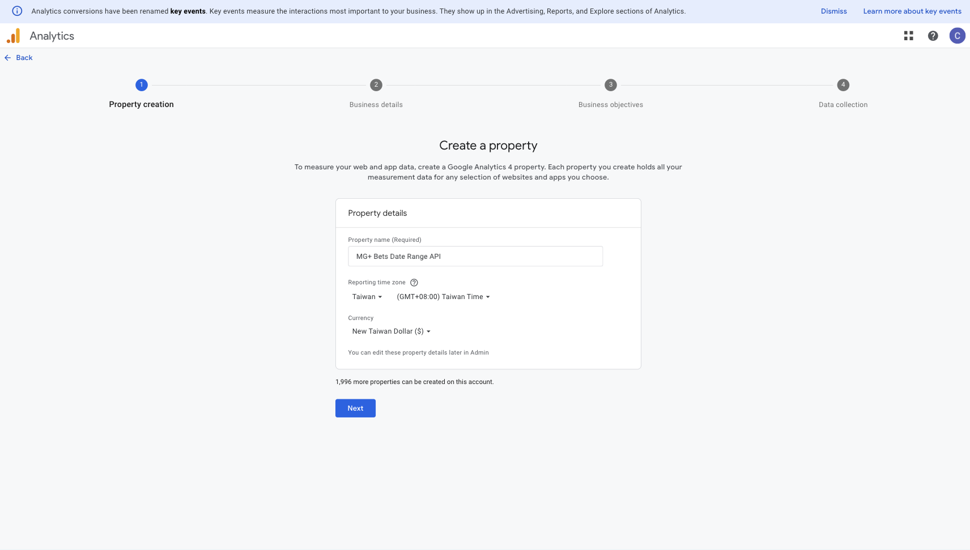Open the help question mark icon
The height and width of the screenshot is (550, 970).
coord(933,36)
